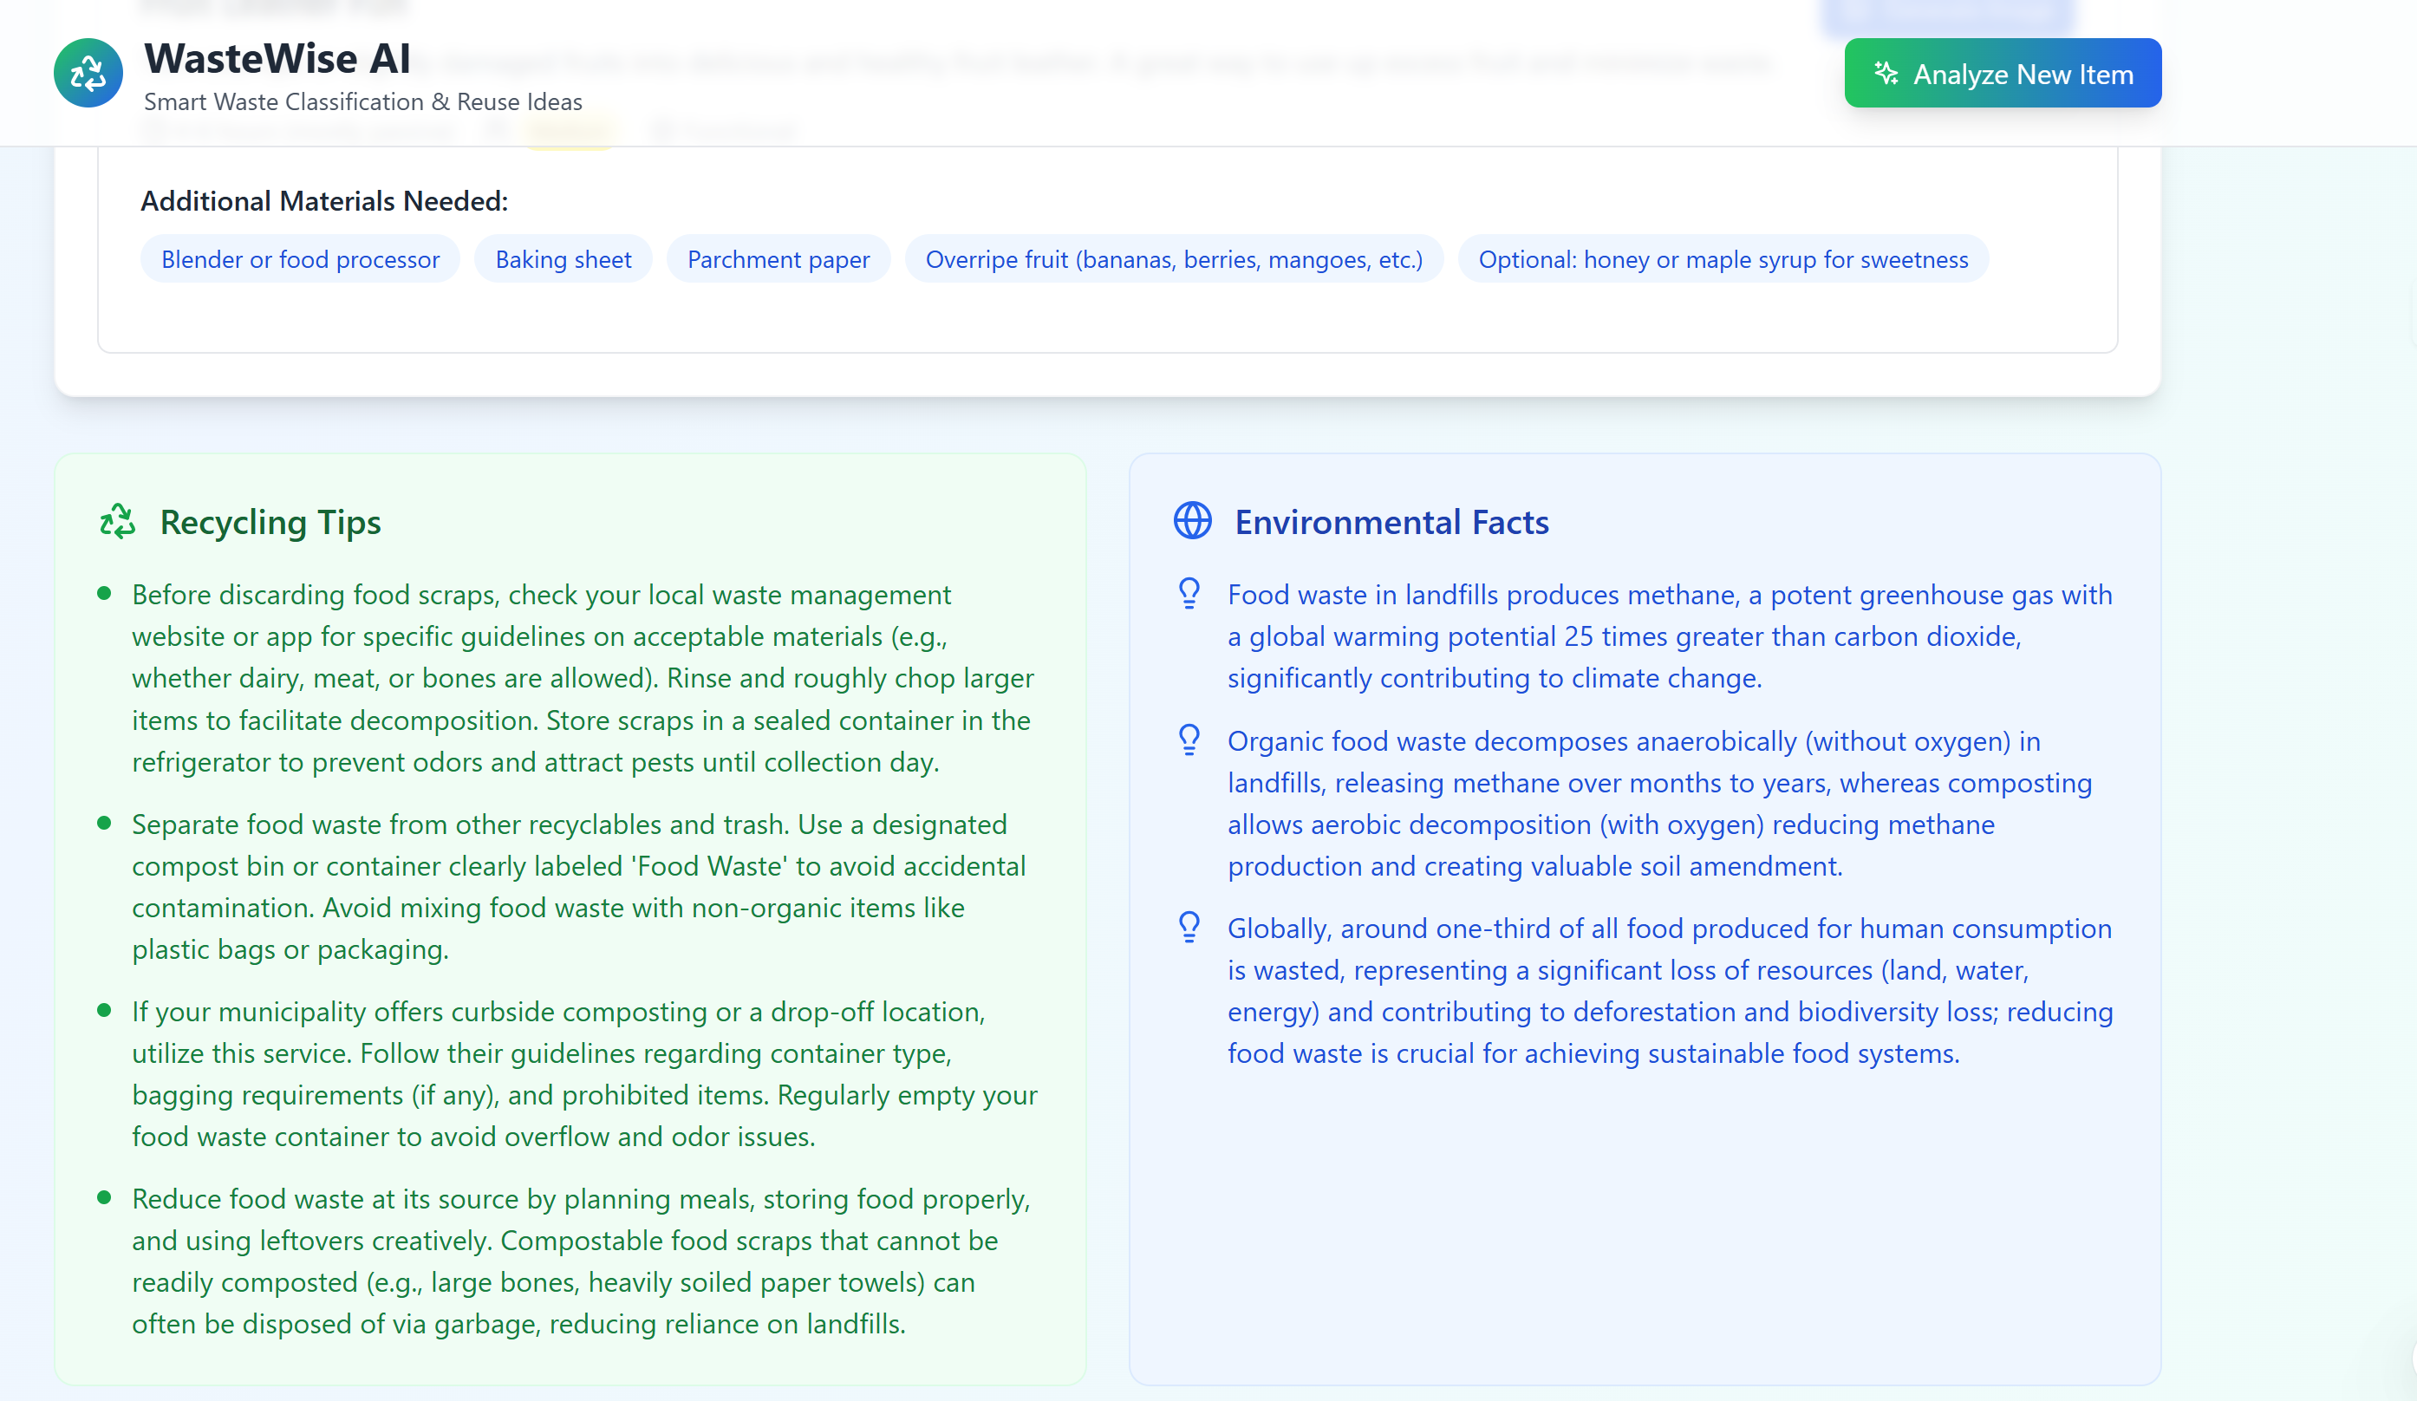Click the optional honey or maple syrup chip
Image resolution: width=2417 pixels, height=1401 pixels.
[1723, 260]
